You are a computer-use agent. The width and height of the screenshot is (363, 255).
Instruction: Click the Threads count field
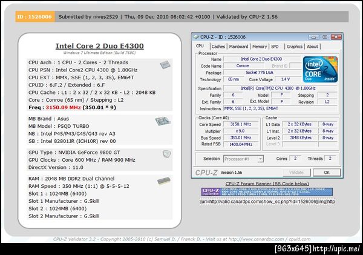(330, 158)
